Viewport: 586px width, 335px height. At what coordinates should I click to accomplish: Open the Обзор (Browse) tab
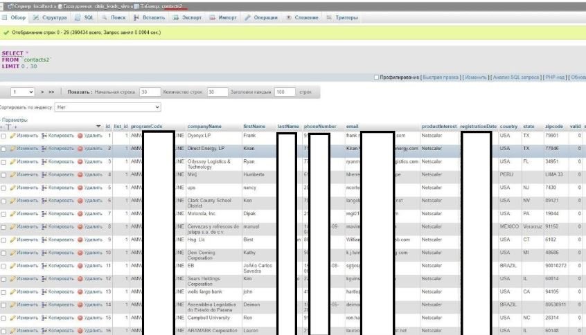(x=14, y=17)
